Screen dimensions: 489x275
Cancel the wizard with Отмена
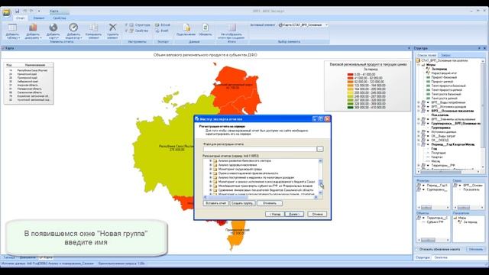pos(317,214)
